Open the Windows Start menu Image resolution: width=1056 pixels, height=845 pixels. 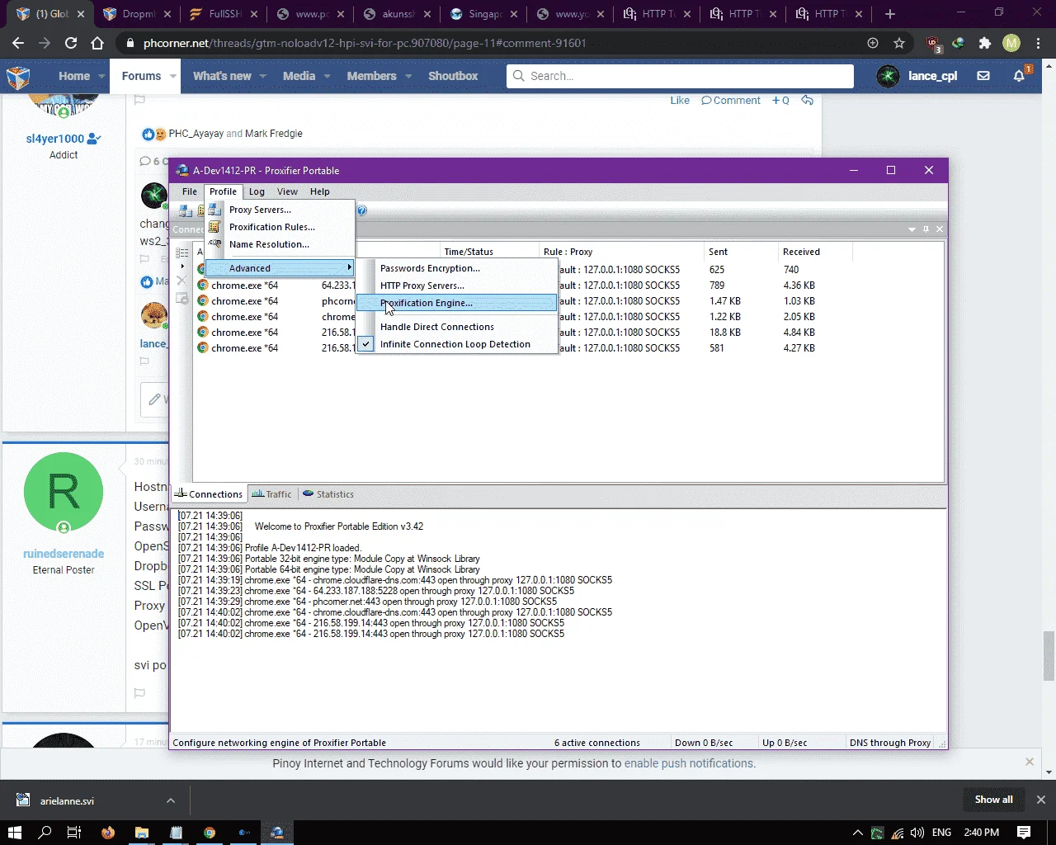coord(15,833)
